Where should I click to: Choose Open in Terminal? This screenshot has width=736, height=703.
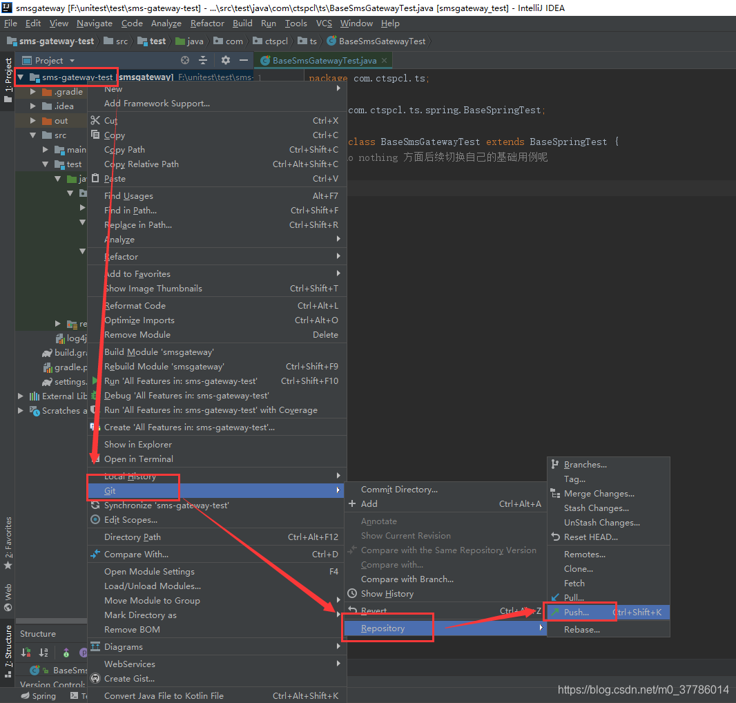point(216,459)
